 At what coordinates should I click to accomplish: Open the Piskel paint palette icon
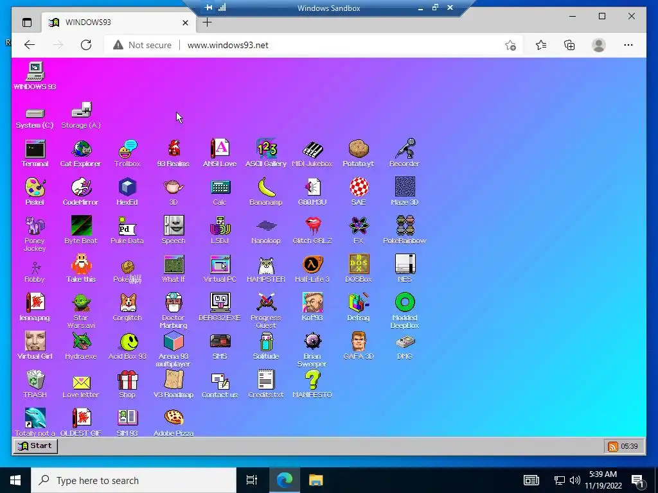click(x=35, y=191)
